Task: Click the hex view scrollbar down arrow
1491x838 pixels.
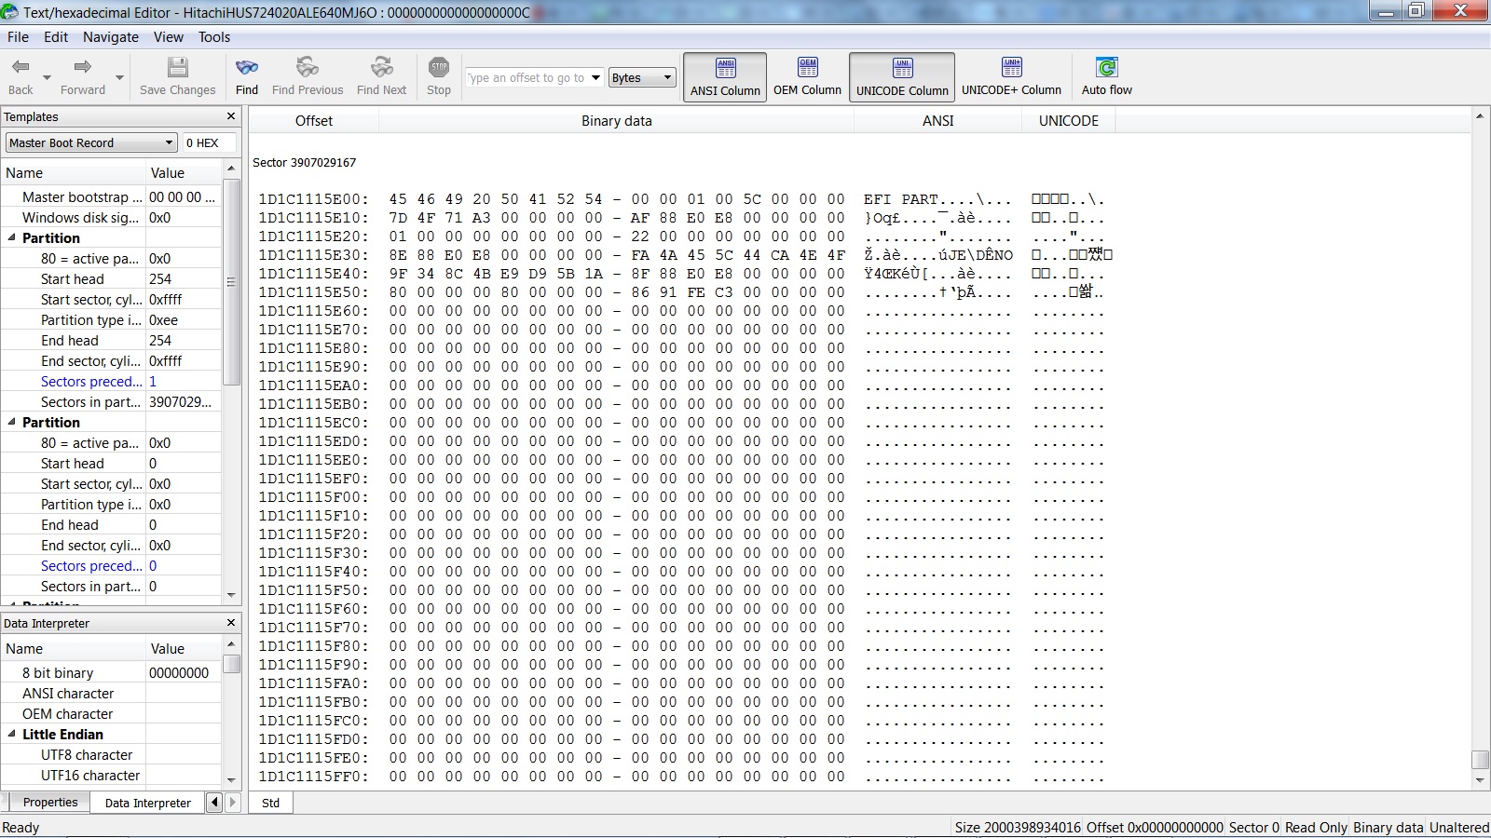Action: (x=1480, y=780)
